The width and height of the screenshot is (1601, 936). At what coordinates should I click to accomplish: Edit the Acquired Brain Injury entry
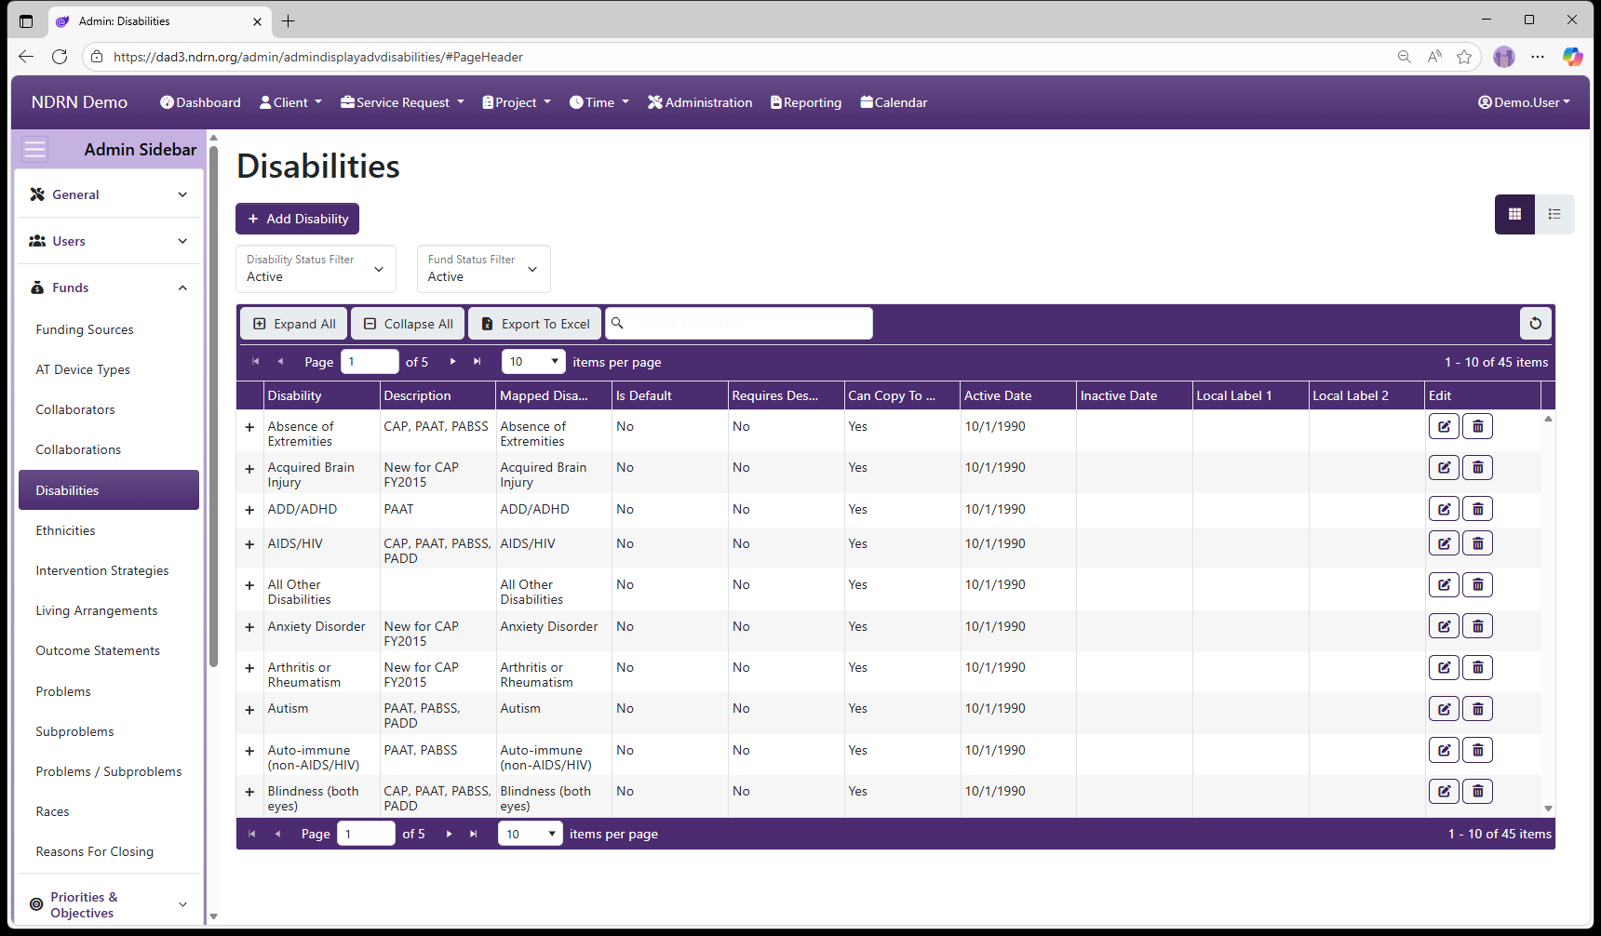[1444, 467]
